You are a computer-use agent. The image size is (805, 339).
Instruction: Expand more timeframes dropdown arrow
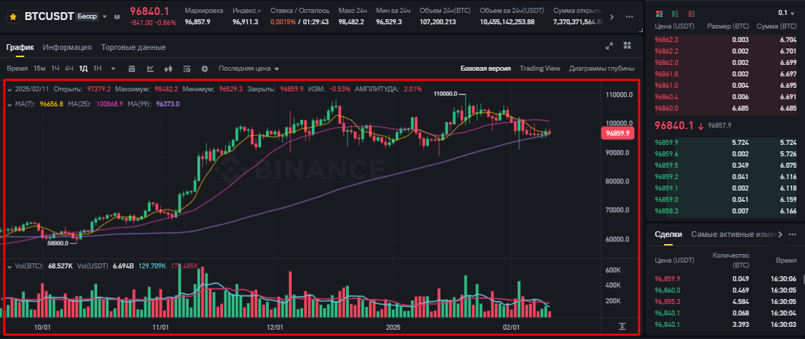113,69
